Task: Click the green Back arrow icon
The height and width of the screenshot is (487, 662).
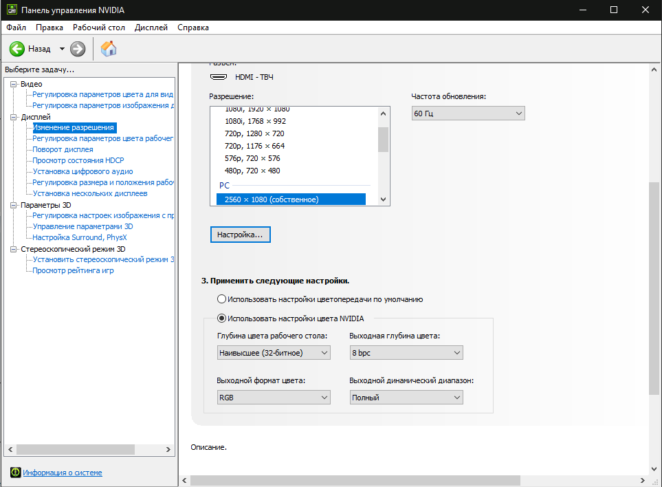Action: [17, 49]
